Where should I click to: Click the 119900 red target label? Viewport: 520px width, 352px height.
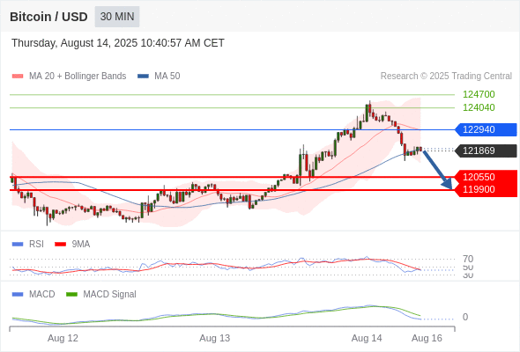[486, 190]
